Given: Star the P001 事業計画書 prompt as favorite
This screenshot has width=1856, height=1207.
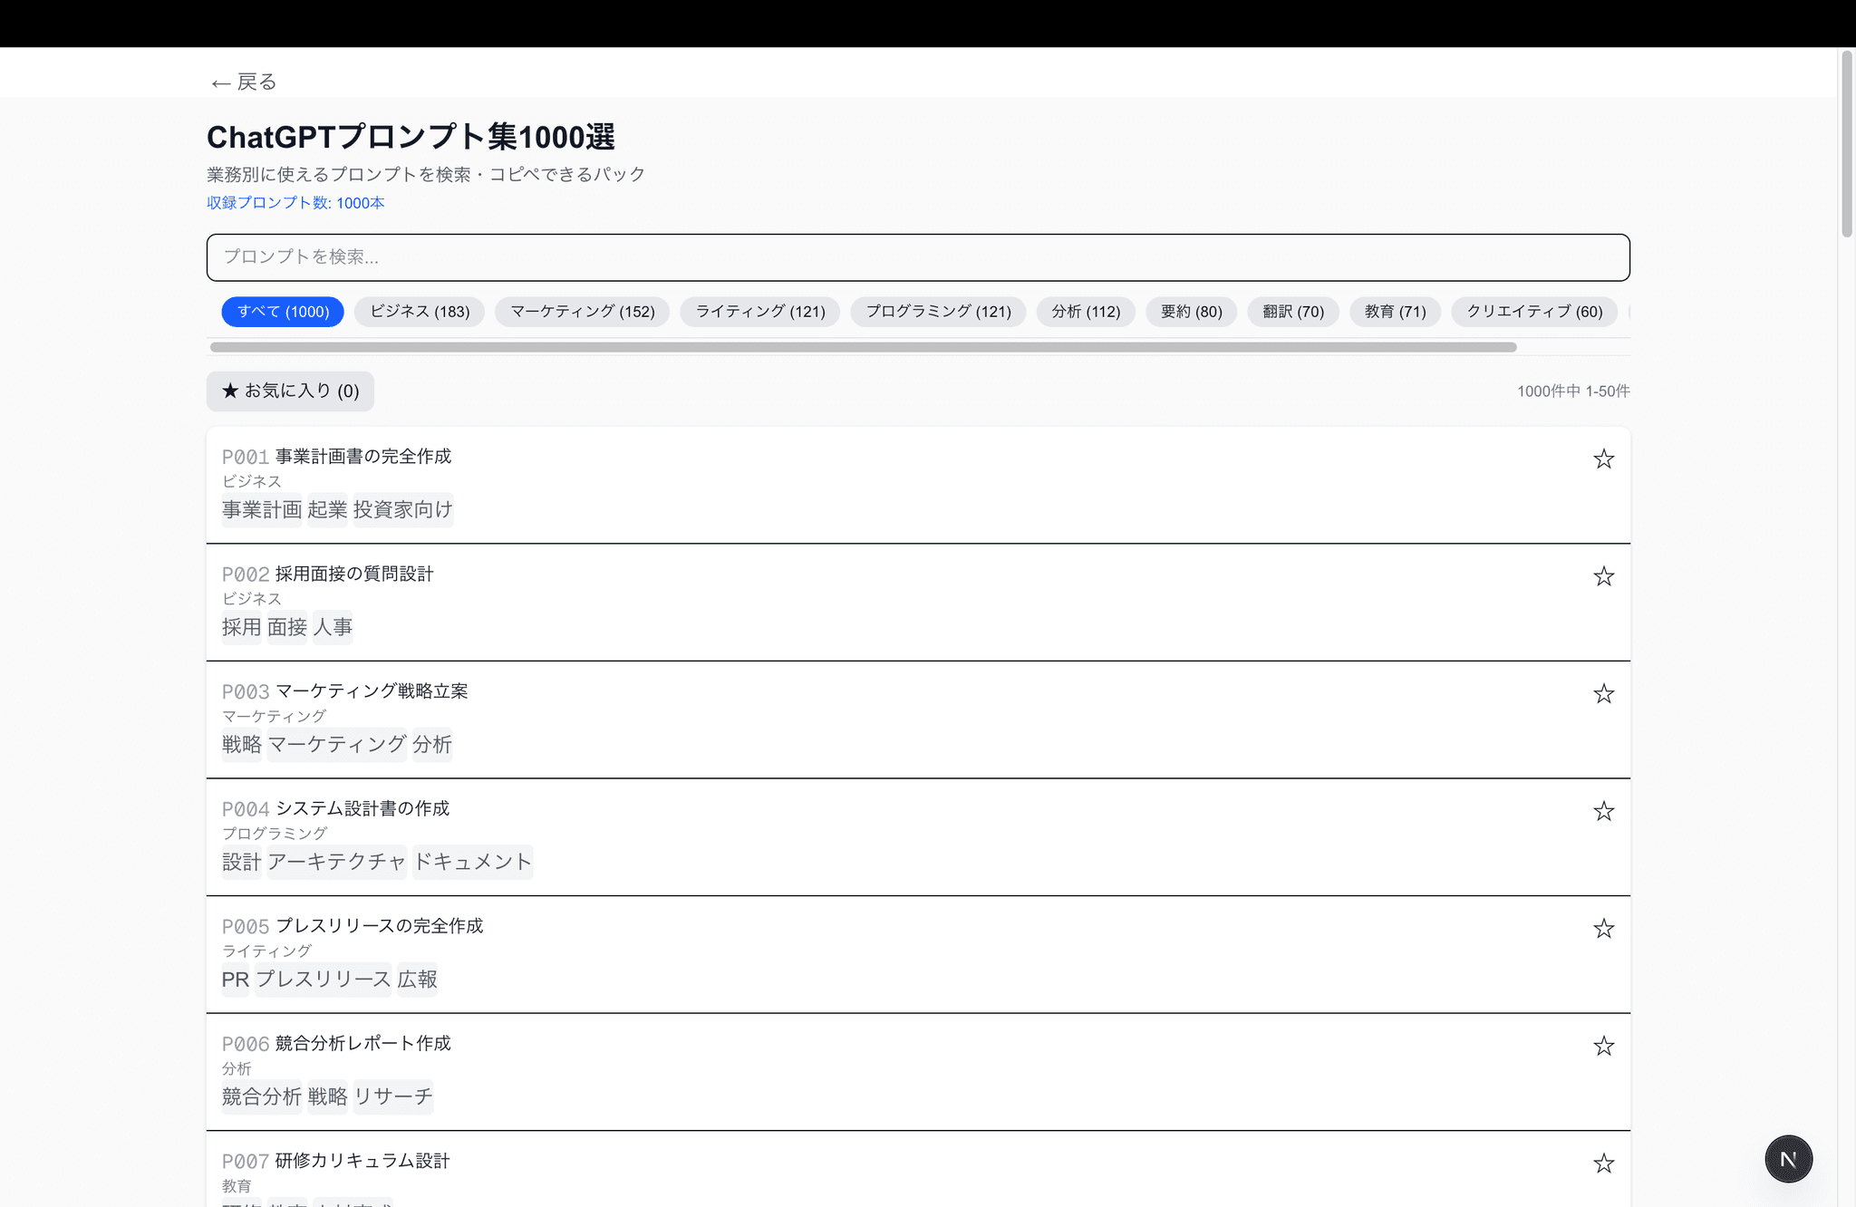Looking at the screenshot, I should tap(1603, 459).
